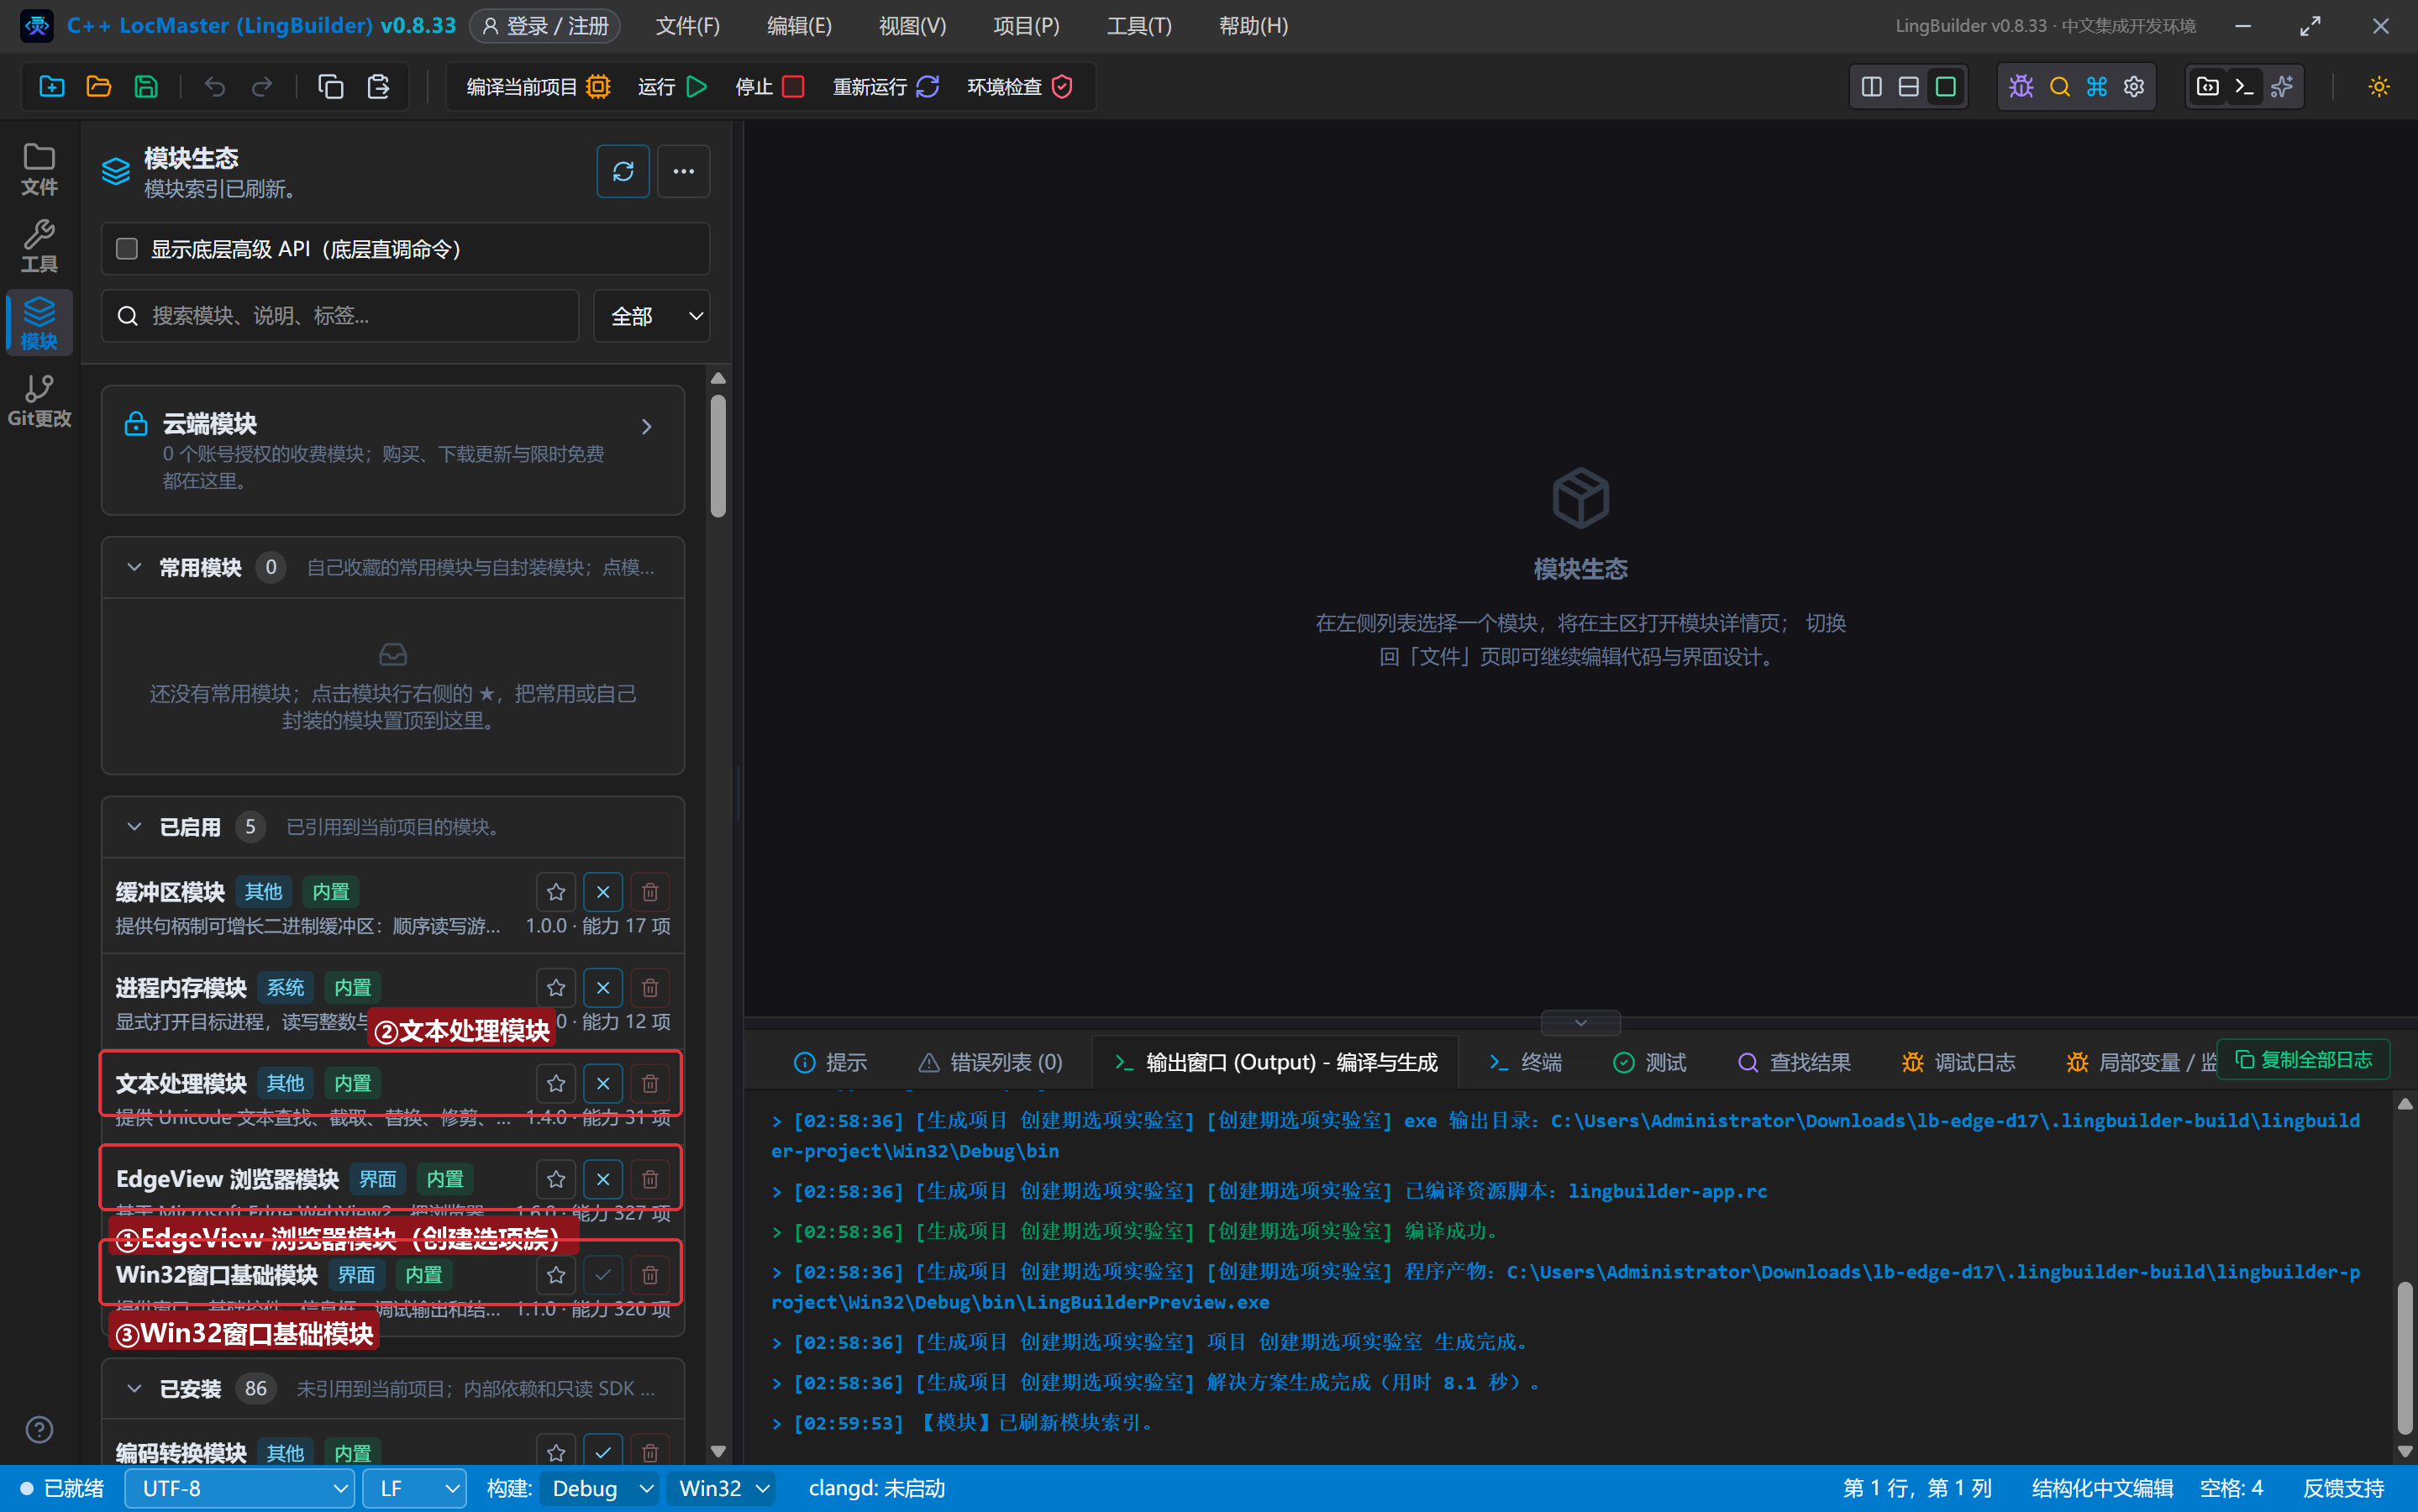The width and height of the screenshot is (2418, 1512).
Task: Select the vertical split layout toggle
Action: 1871,87
